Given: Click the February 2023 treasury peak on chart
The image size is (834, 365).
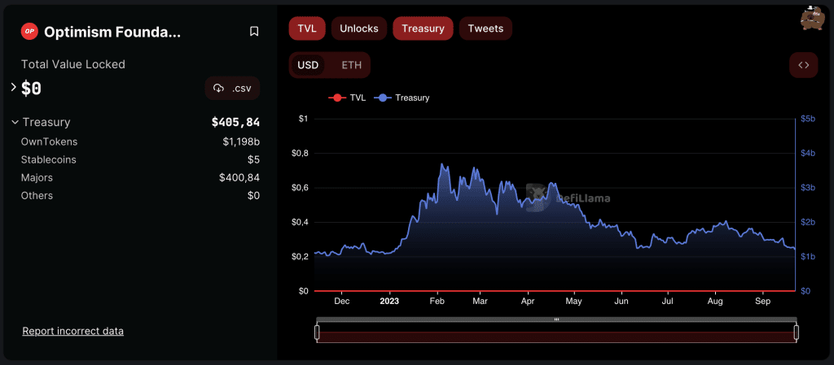Looking at the screenshot, I should [x=442, y=165].
